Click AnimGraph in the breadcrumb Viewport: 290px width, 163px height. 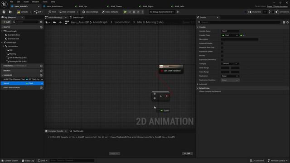click(100, 22)
